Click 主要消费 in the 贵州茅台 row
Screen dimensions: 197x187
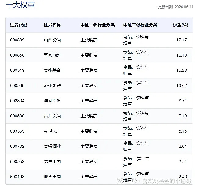[x=89, y=70]
